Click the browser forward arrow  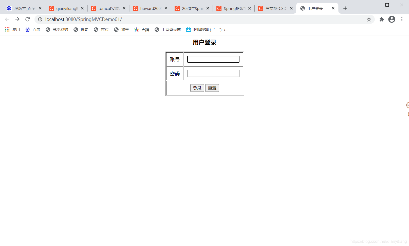(17, 19)
